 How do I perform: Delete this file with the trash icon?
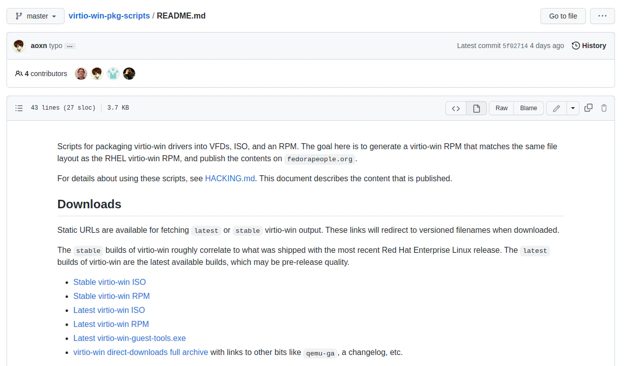click(604, 108)
